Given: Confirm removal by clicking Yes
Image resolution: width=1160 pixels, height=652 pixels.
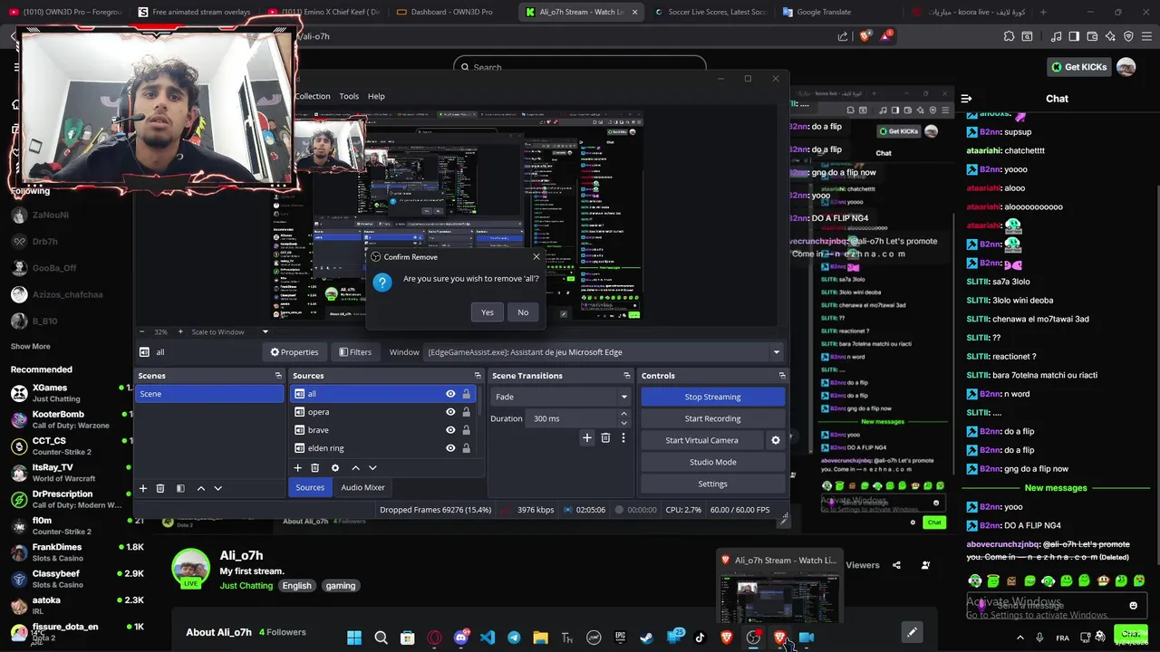Looking at the screenshot, I should coord(488,312).
